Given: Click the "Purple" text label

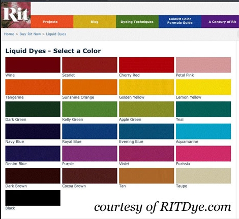Looking at the screenshot, I should click(68, 164).
